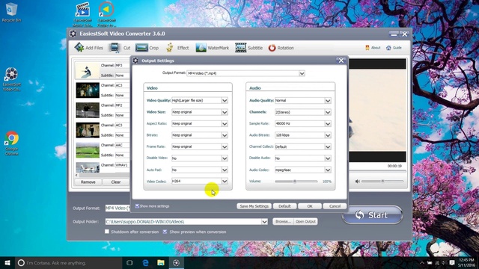Click the preview playback progress bar
Viewport: 479px width, 269px height.
(377, 171)
